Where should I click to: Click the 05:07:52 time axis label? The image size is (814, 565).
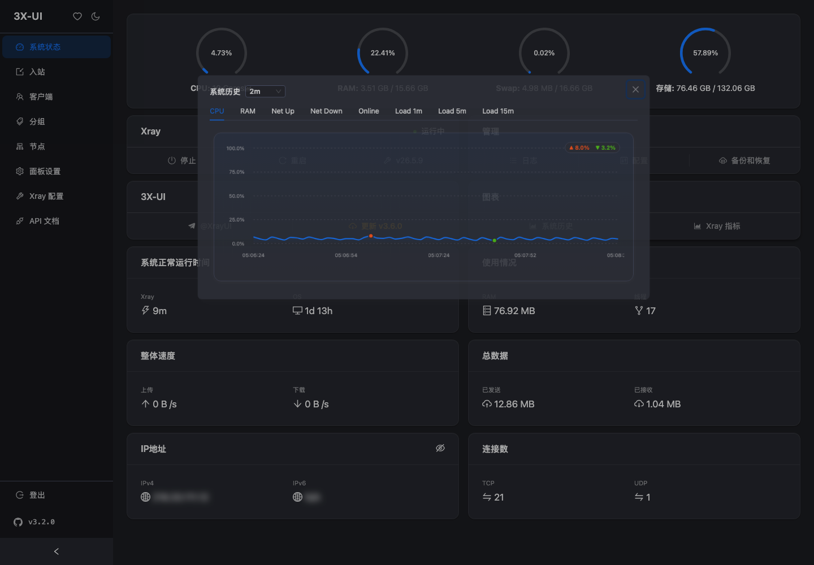click(x=525, y=255)
